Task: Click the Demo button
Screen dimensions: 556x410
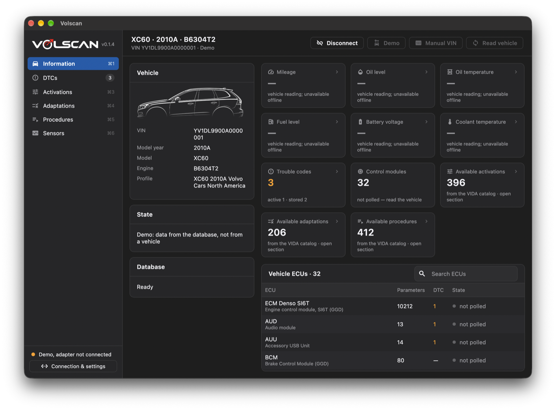Action: point(386,43)
